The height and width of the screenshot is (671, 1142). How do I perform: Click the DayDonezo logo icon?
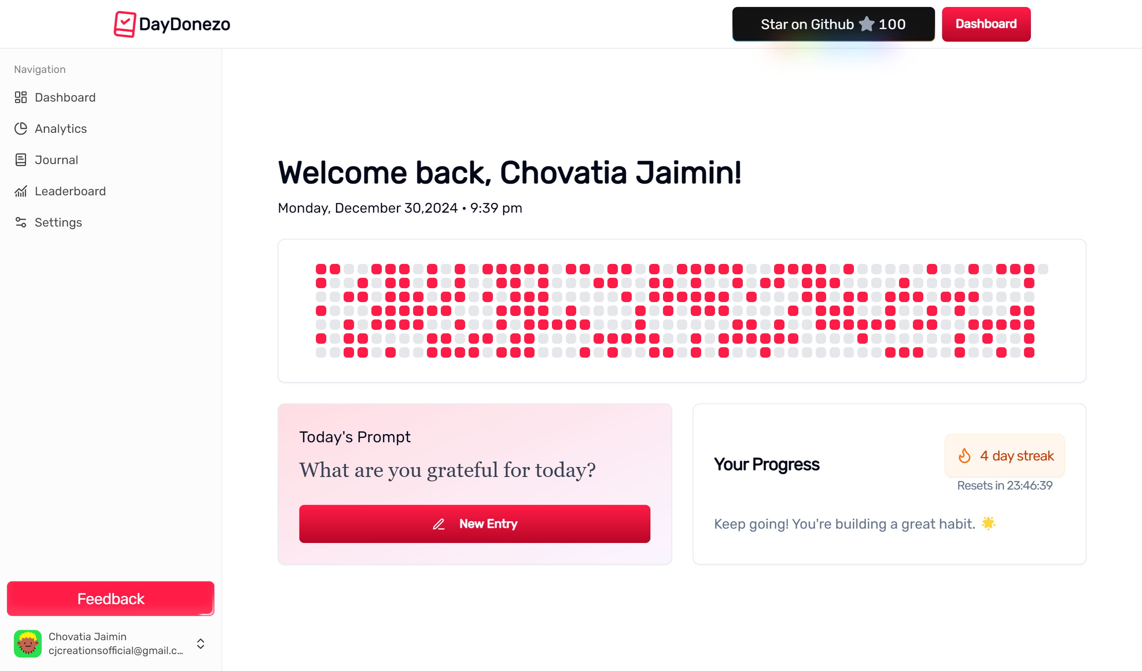pos(125,24)
